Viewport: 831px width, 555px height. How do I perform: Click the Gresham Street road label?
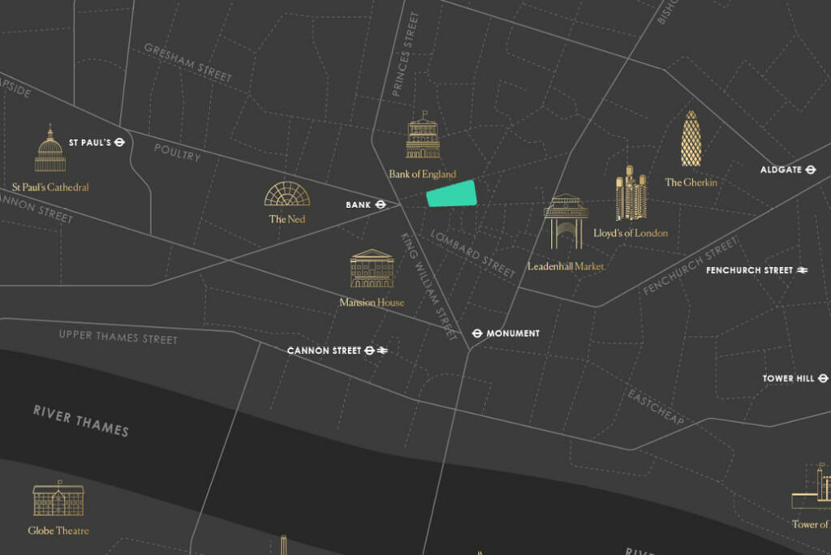coord(187,62)
